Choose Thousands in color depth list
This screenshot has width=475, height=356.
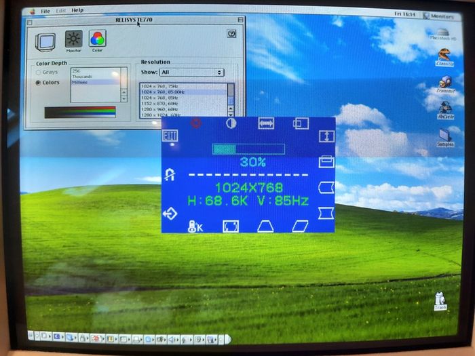click(x=96, y=77)
